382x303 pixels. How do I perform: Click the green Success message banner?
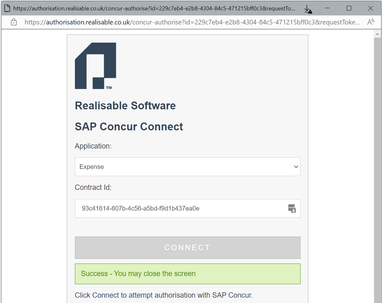[187, 274]
